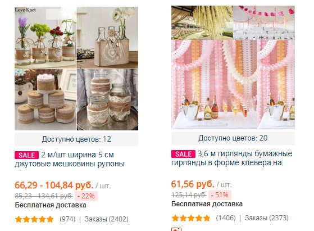Image resolution: width=314 pixels, height=231 pixels.
Task: Click the red store badge icon below garland rating
Action: [176, 229]
